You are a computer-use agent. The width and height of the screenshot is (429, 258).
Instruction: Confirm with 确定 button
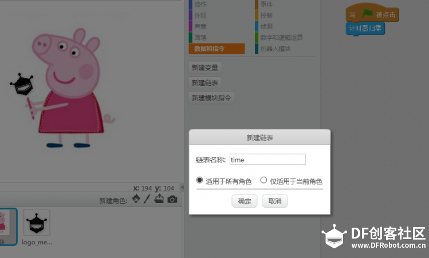(x=245, y=201)
